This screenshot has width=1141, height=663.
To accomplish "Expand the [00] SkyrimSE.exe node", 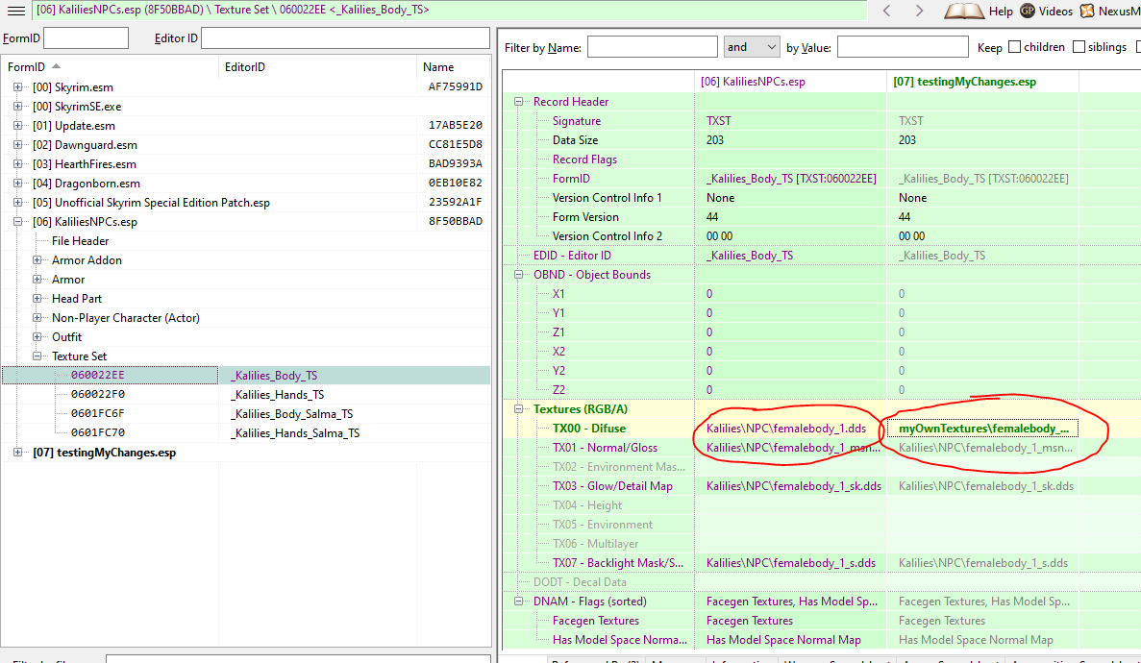I will pos(17,107).
